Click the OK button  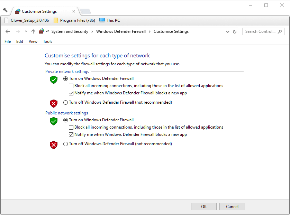pos(204,206)
